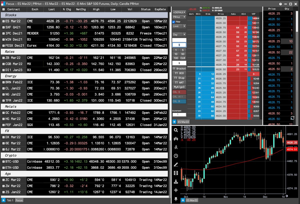Expand the ZB Mar22 watchlist row
This screenshot has width=300, height=204.
(3, 58)
